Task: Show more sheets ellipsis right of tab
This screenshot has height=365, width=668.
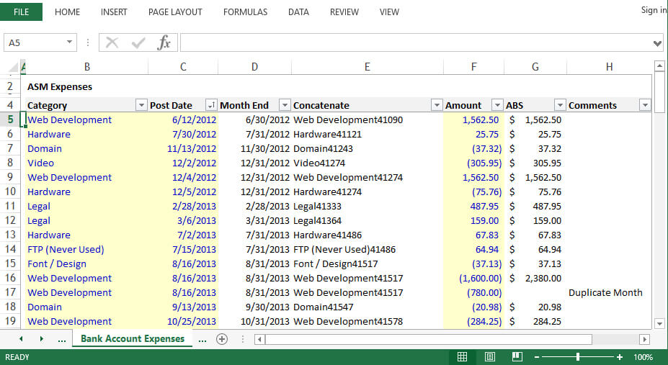Action: pos(202,340)
